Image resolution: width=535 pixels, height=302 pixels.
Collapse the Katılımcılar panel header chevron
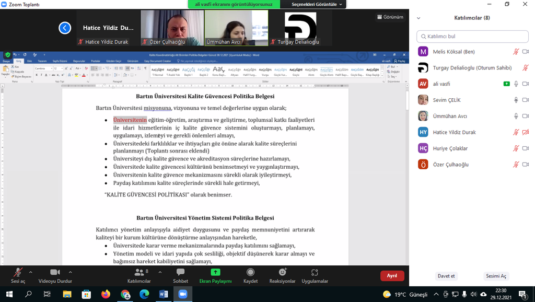coord(418,18)
